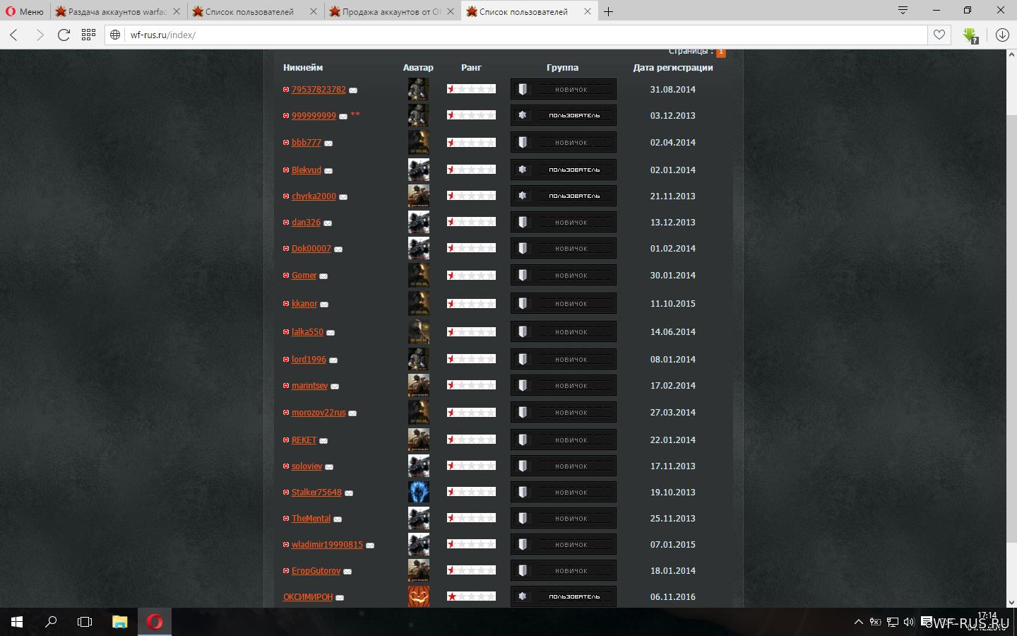
Task: Show hidden tray icons chevron
Action: pos(858,622)
